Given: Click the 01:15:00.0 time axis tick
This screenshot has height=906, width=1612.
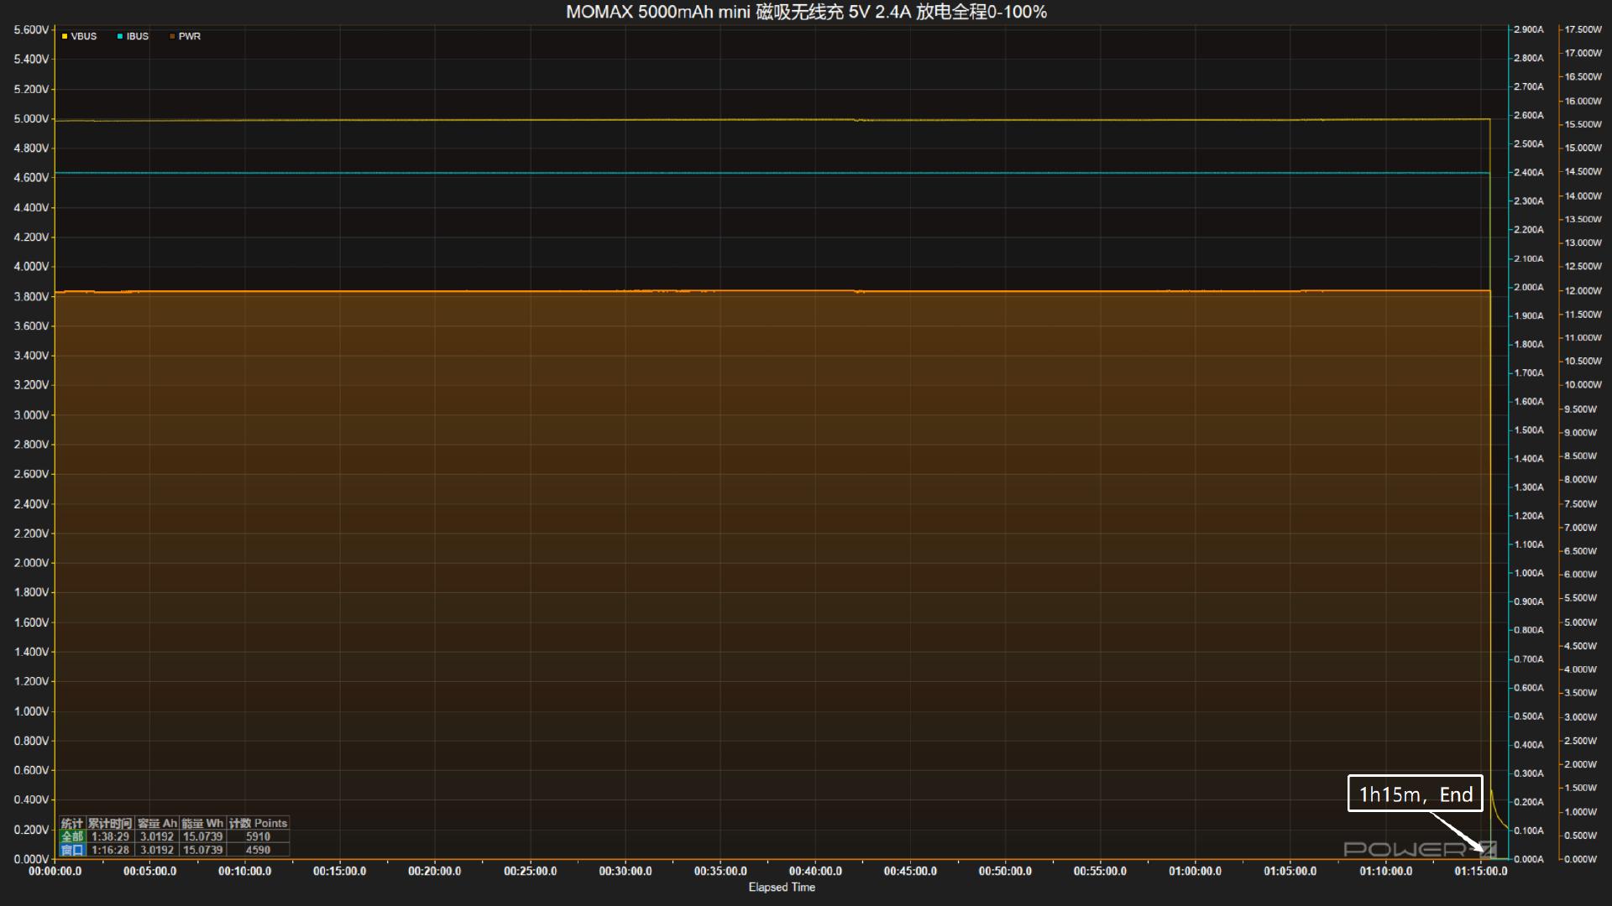Looking at the screenshot, I should point(1480,871).
